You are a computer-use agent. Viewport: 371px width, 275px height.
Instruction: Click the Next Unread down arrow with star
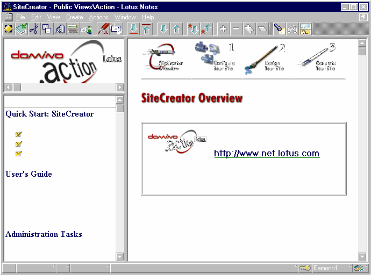194,29
